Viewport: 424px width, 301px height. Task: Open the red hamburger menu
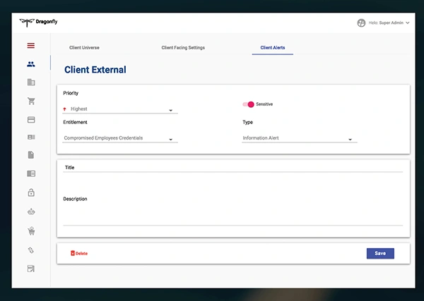(31, 46)
